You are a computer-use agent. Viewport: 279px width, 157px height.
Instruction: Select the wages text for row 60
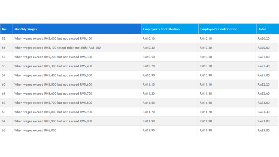[x=53, y=84]
